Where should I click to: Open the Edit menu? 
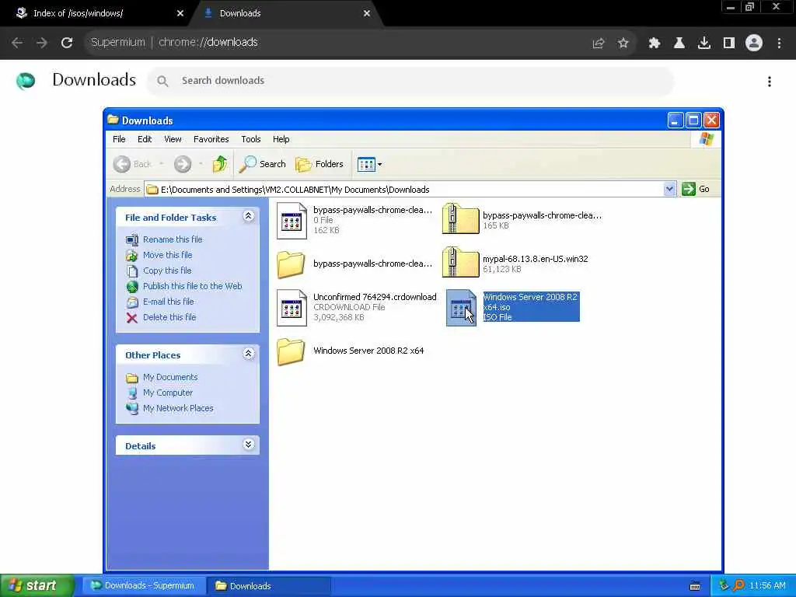145,139
